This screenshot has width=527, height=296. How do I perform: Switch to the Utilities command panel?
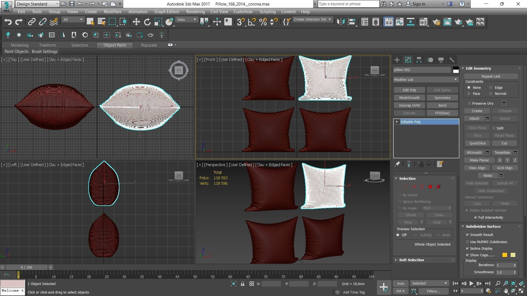[x=452, y=60]
